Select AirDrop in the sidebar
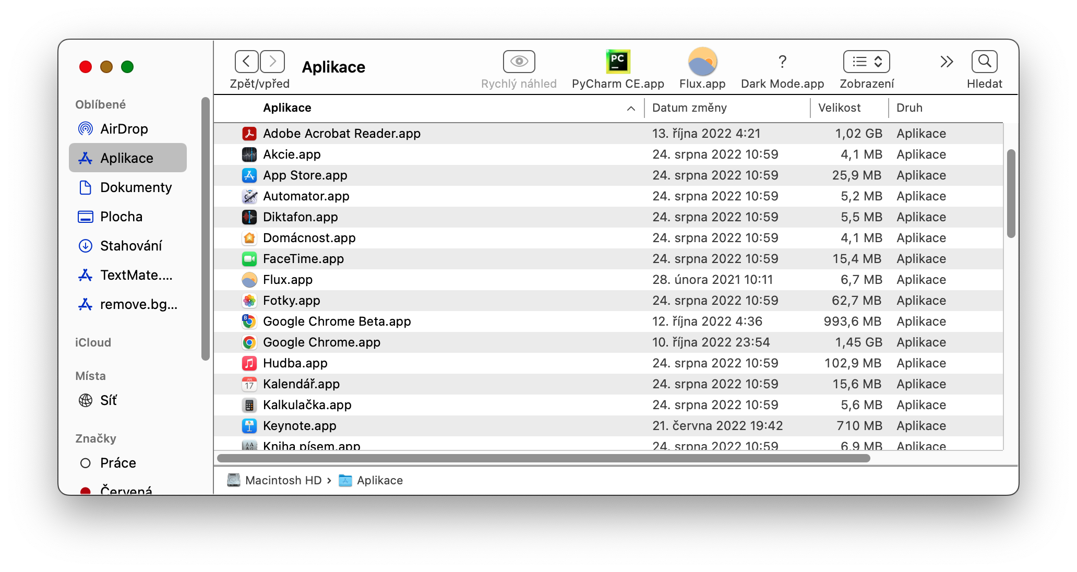 coord(124,129)
